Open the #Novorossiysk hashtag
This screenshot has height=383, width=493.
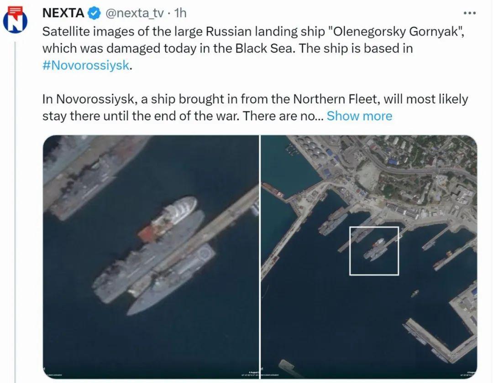coord(86,65)
